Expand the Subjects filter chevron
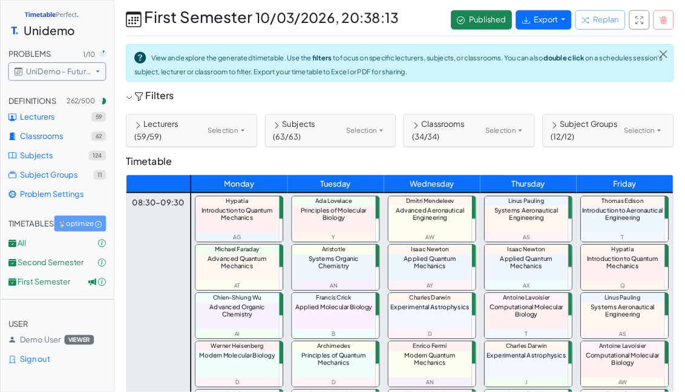The width and height of the screenshot is (685, 392). 277,125
